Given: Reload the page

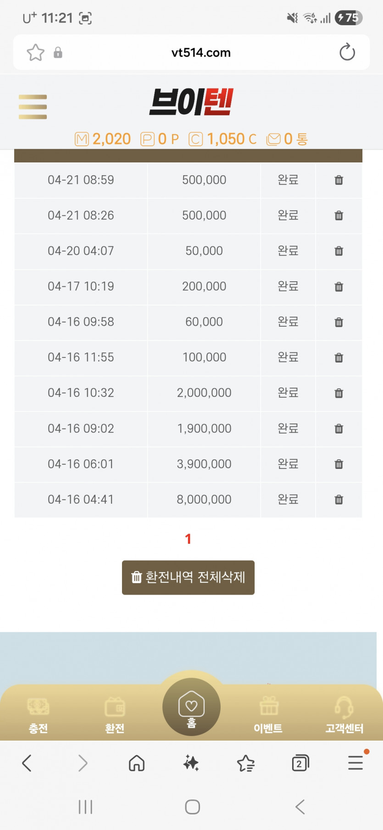Looking at the screenshot, I should coord(347,52).
